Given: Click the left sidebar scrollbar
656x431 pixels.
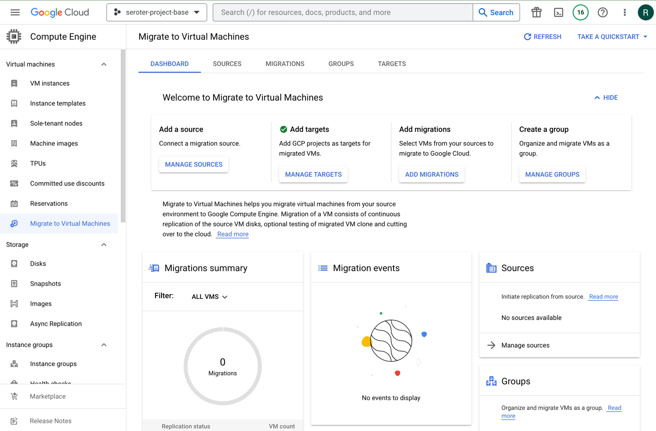Looking at the screenshot, I should coord(123,136).
